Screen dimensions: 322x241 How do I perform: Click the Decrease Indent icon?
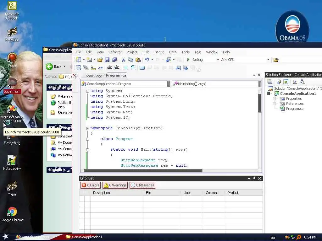tap(109, 68)
